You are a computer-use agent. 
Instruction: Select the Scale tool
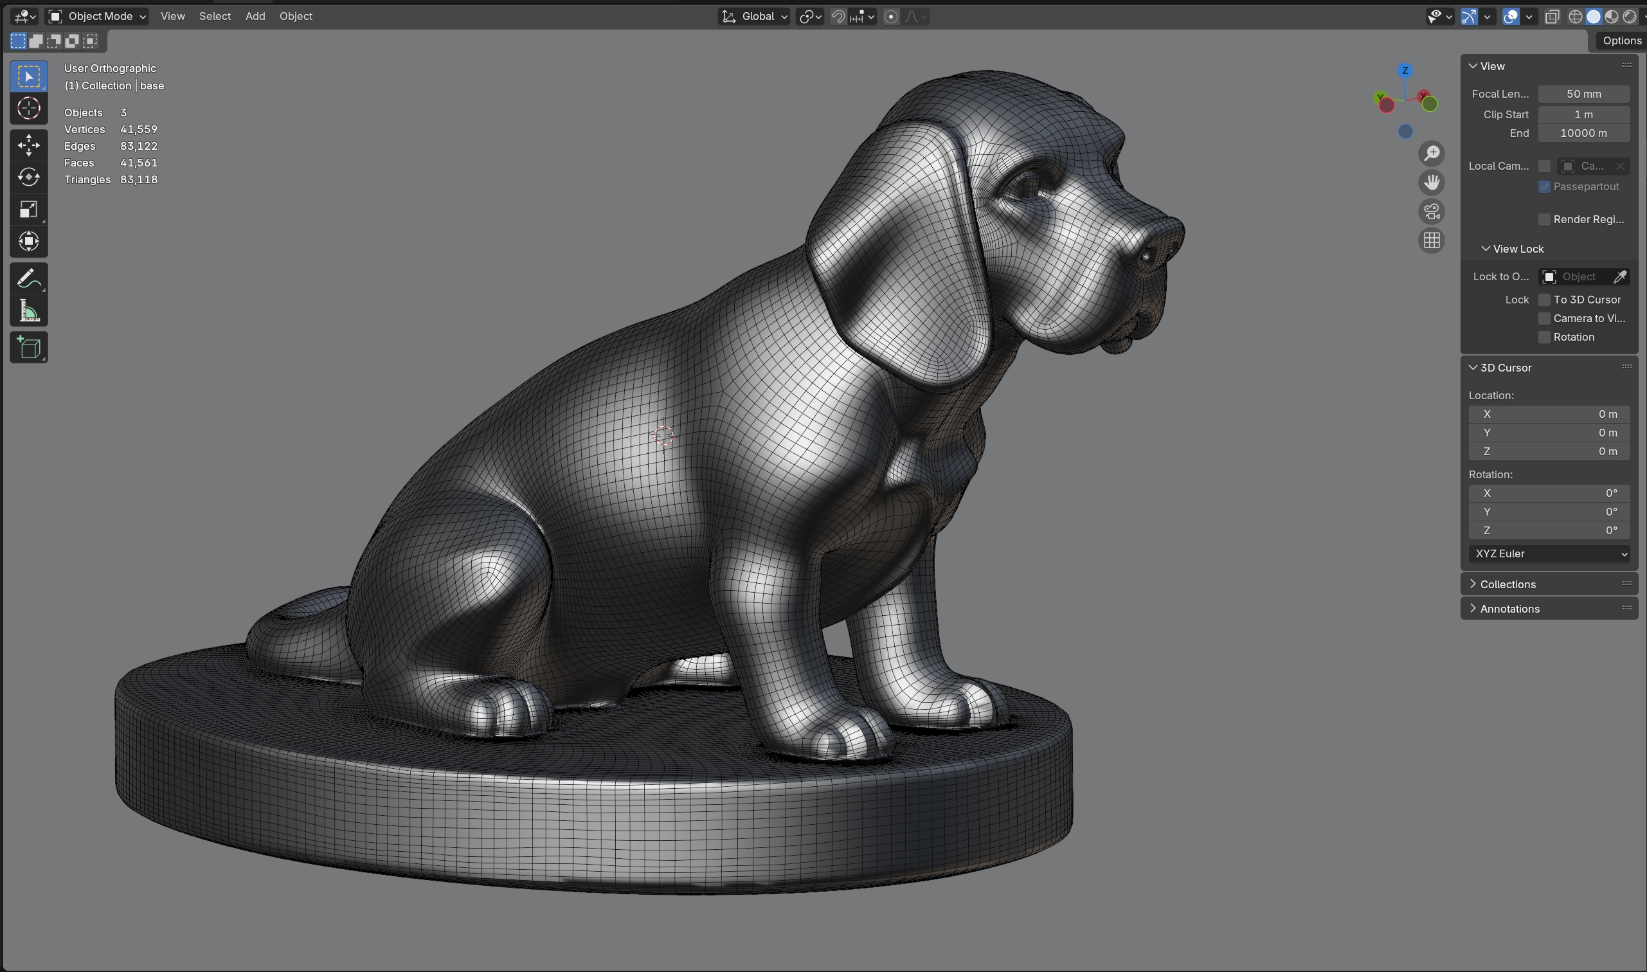29,210
